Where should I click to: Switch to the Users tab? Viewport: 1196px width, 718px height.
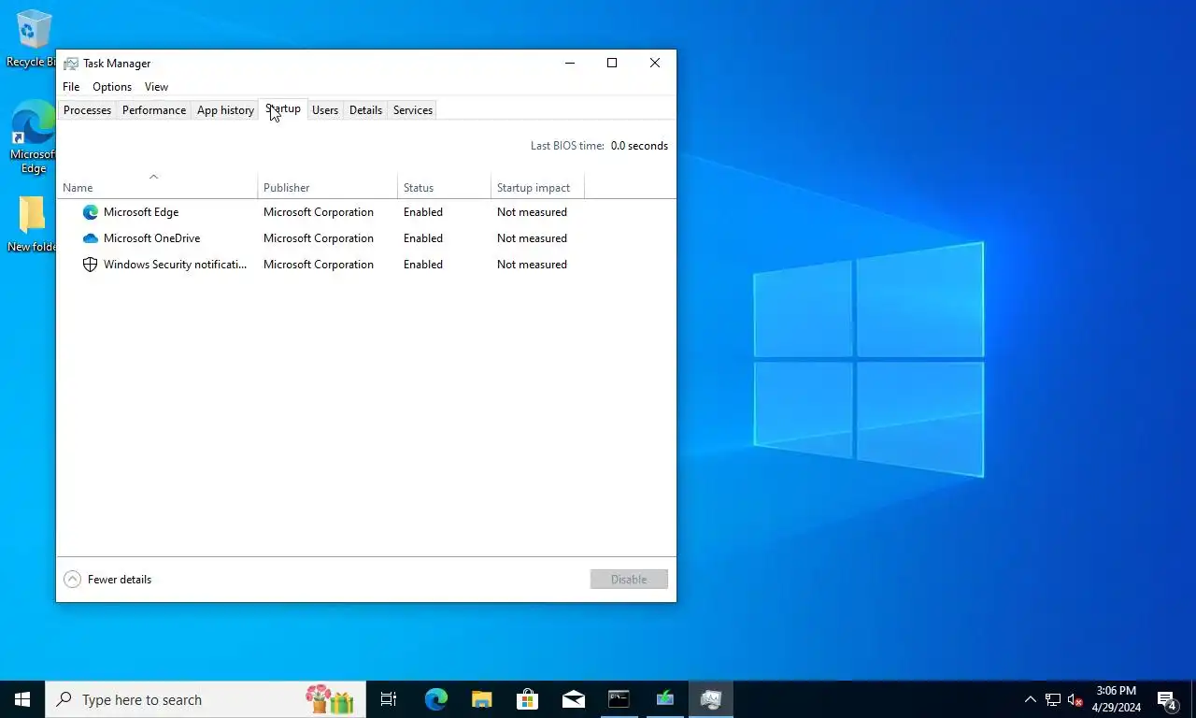325,110
